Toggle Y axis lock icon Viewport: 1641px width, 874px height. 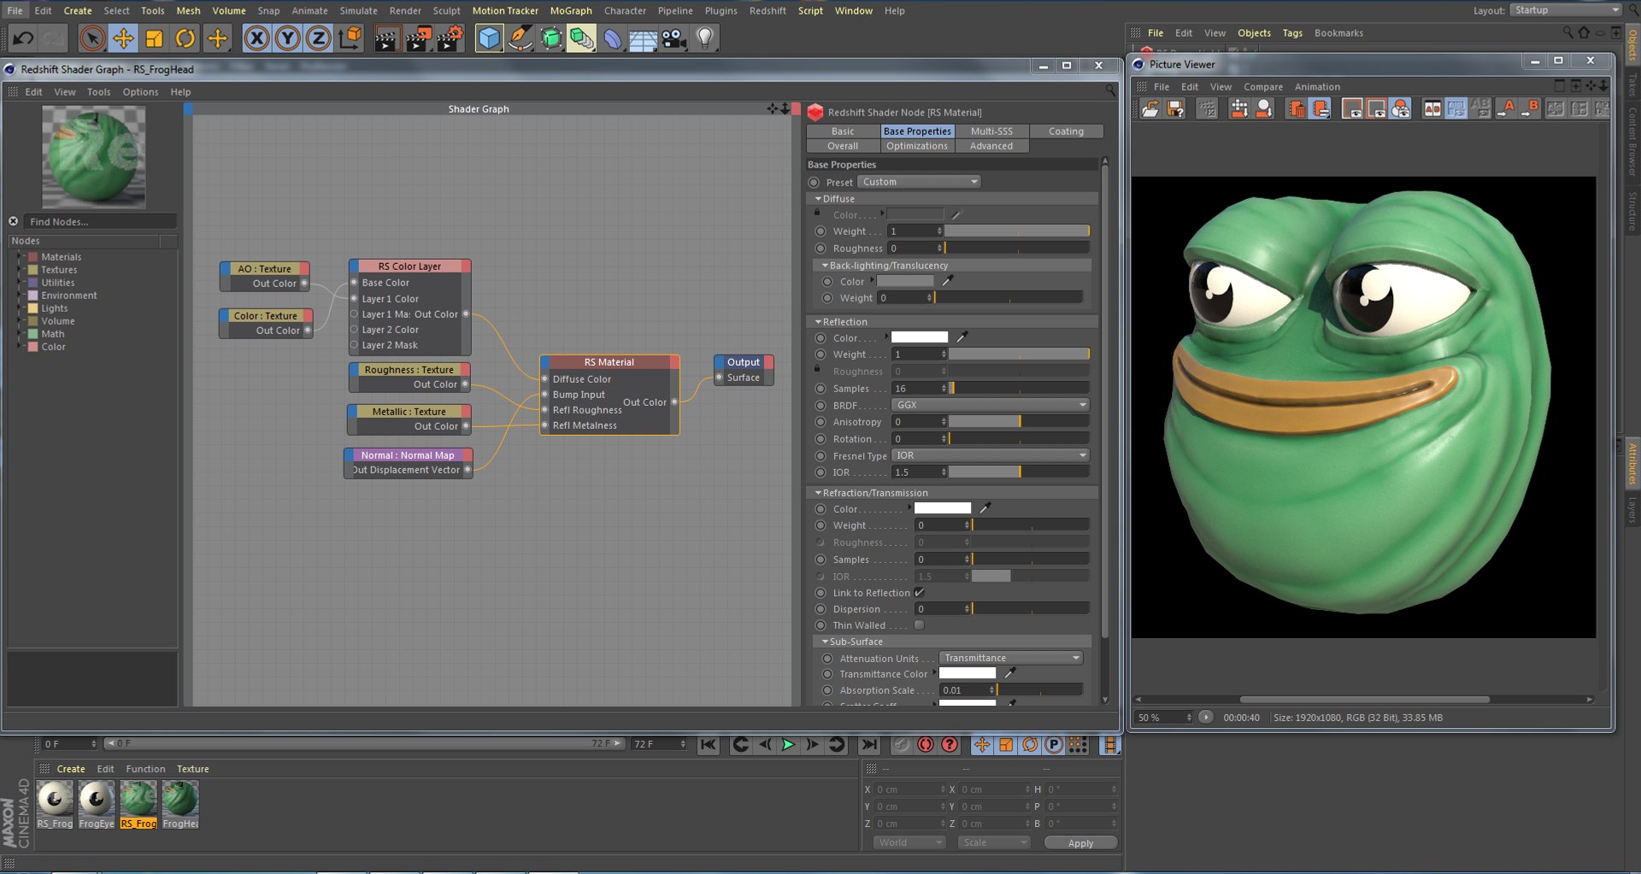[288, 38]
